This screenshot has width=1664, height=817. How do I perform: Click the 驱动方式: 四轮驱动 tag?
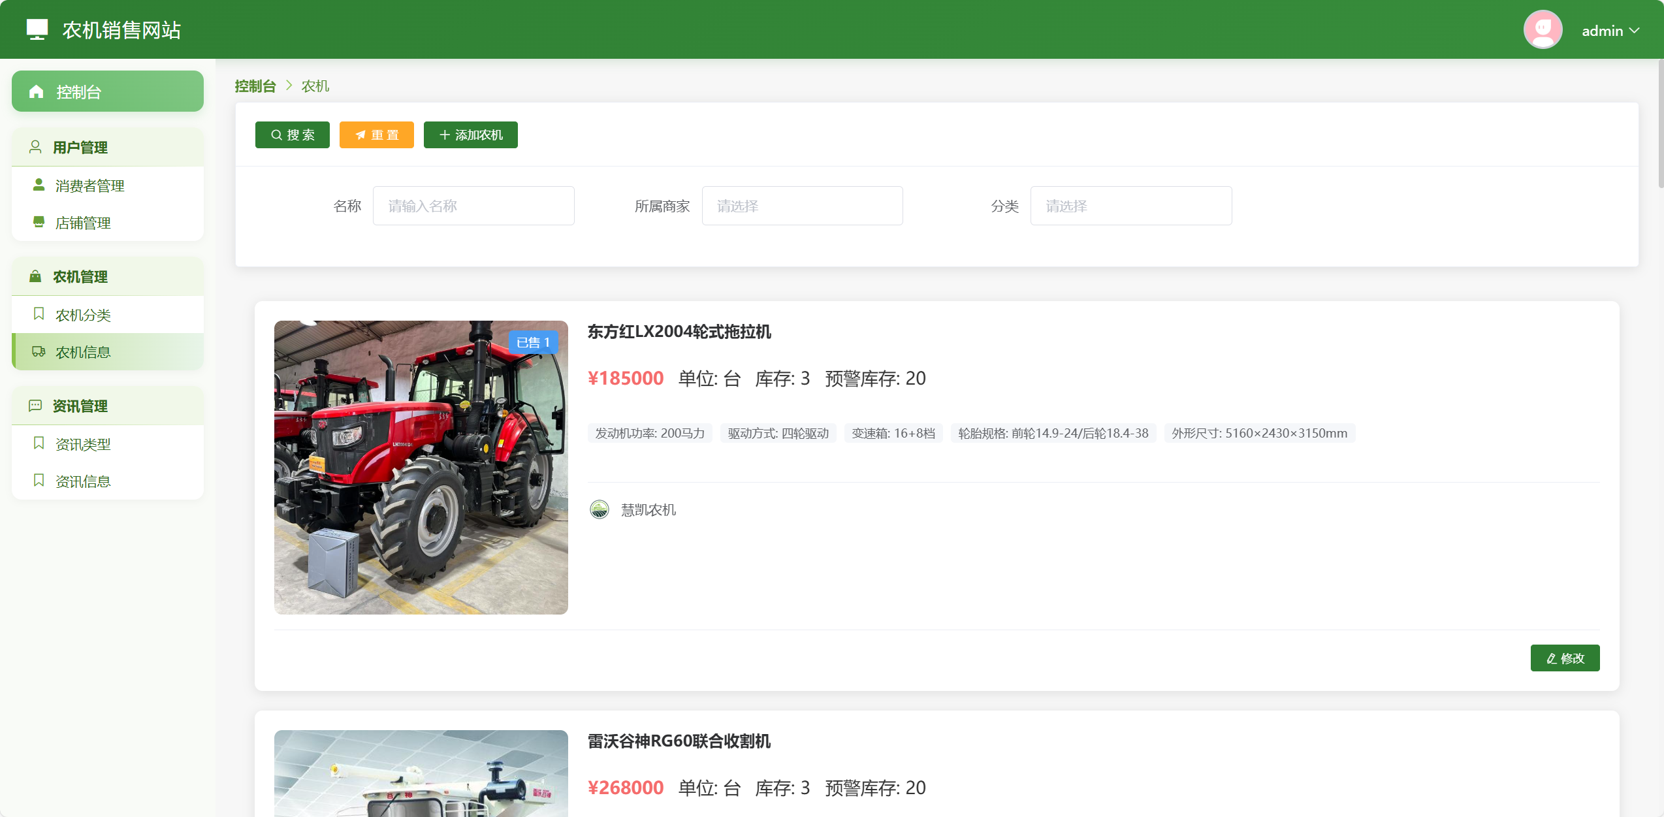(778, 433)
